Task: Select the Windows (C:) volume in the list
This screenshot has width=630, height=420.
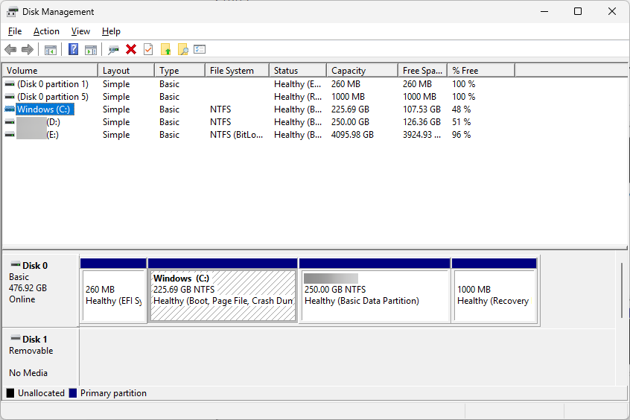Action: (43, 109)
